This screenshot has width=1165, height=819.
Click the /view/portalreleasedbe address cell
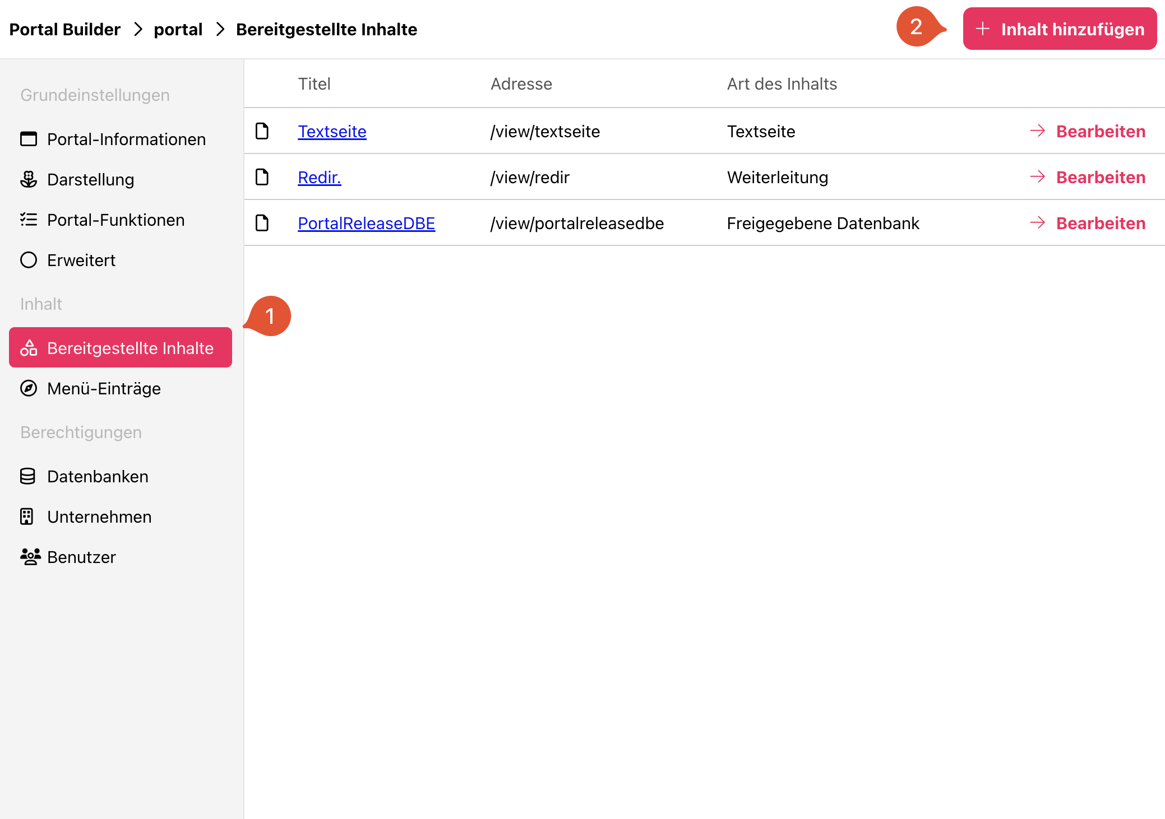click(577, 223)
